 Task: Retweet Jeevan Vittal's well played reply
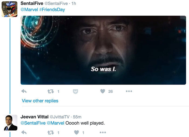click(x=50, y=132)
